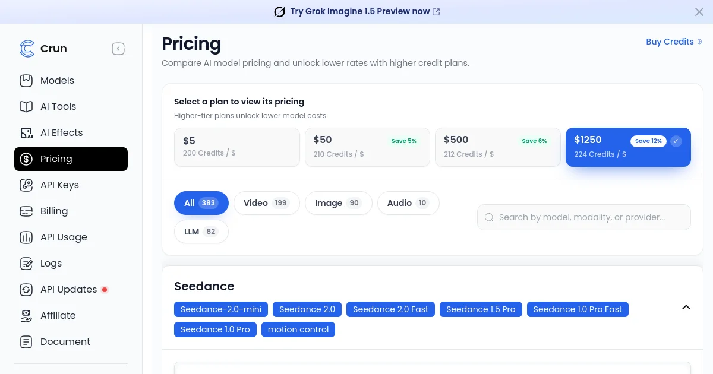Click the Save 5% badge
The image size is (713, 374).
(x=404, y=141)
